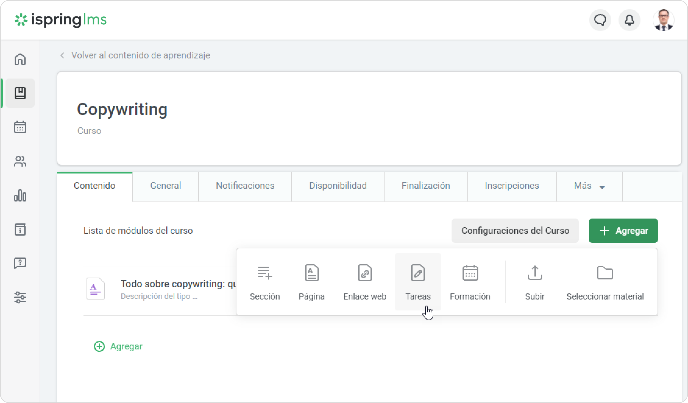Open settings sliders sidebar icon
The image size is (688, 403).
point(20,297)
